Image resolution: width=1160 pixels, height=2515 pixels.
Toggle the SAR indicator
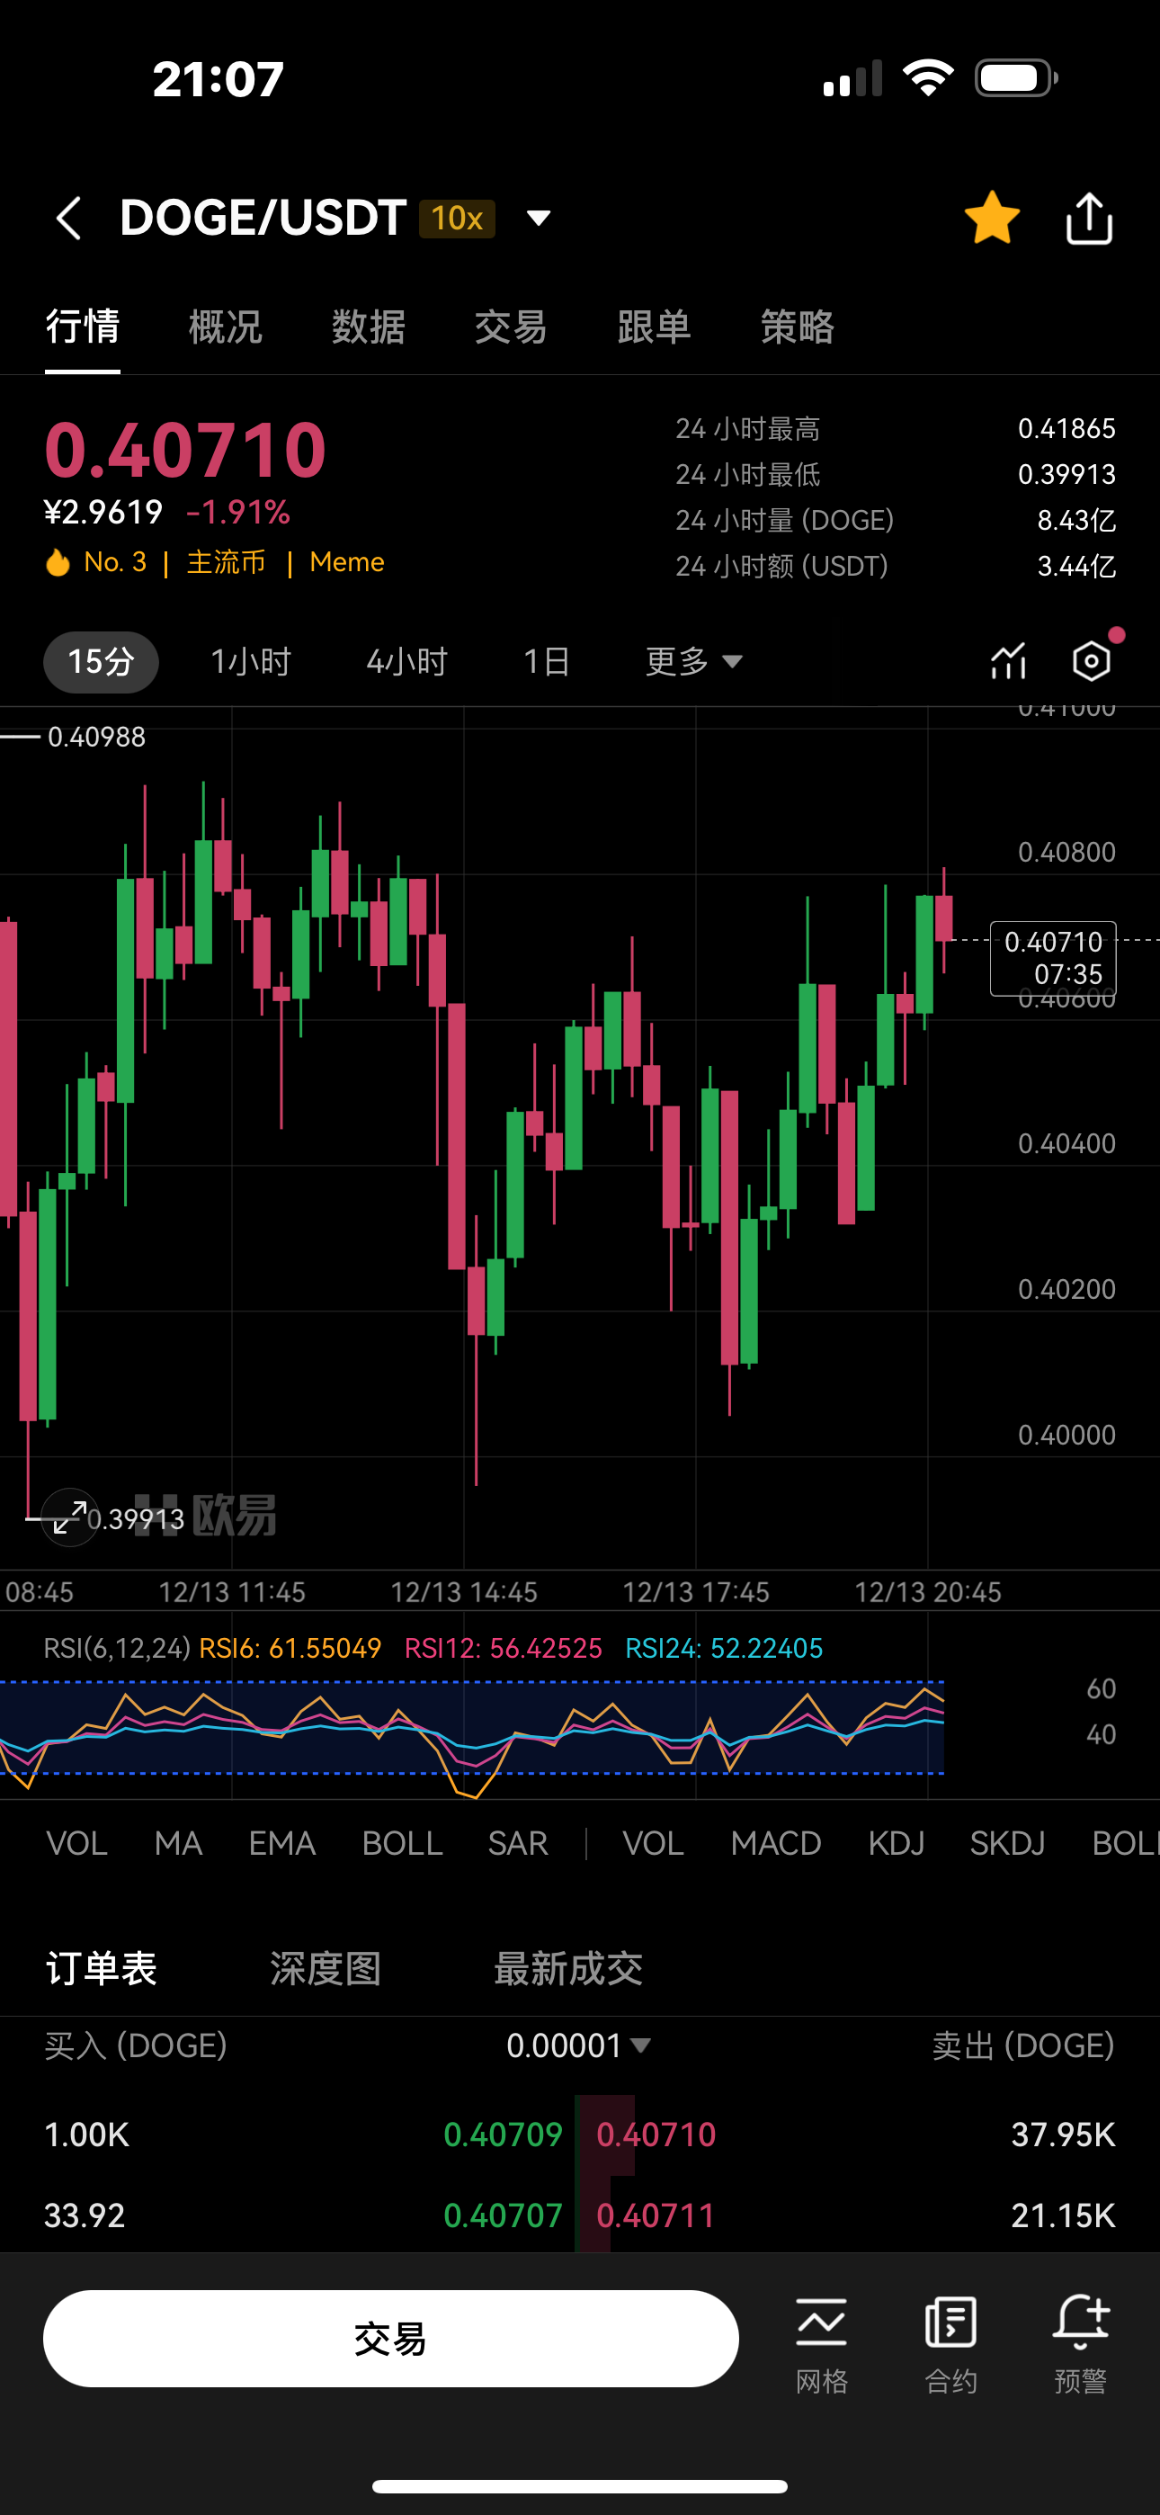518,1843
